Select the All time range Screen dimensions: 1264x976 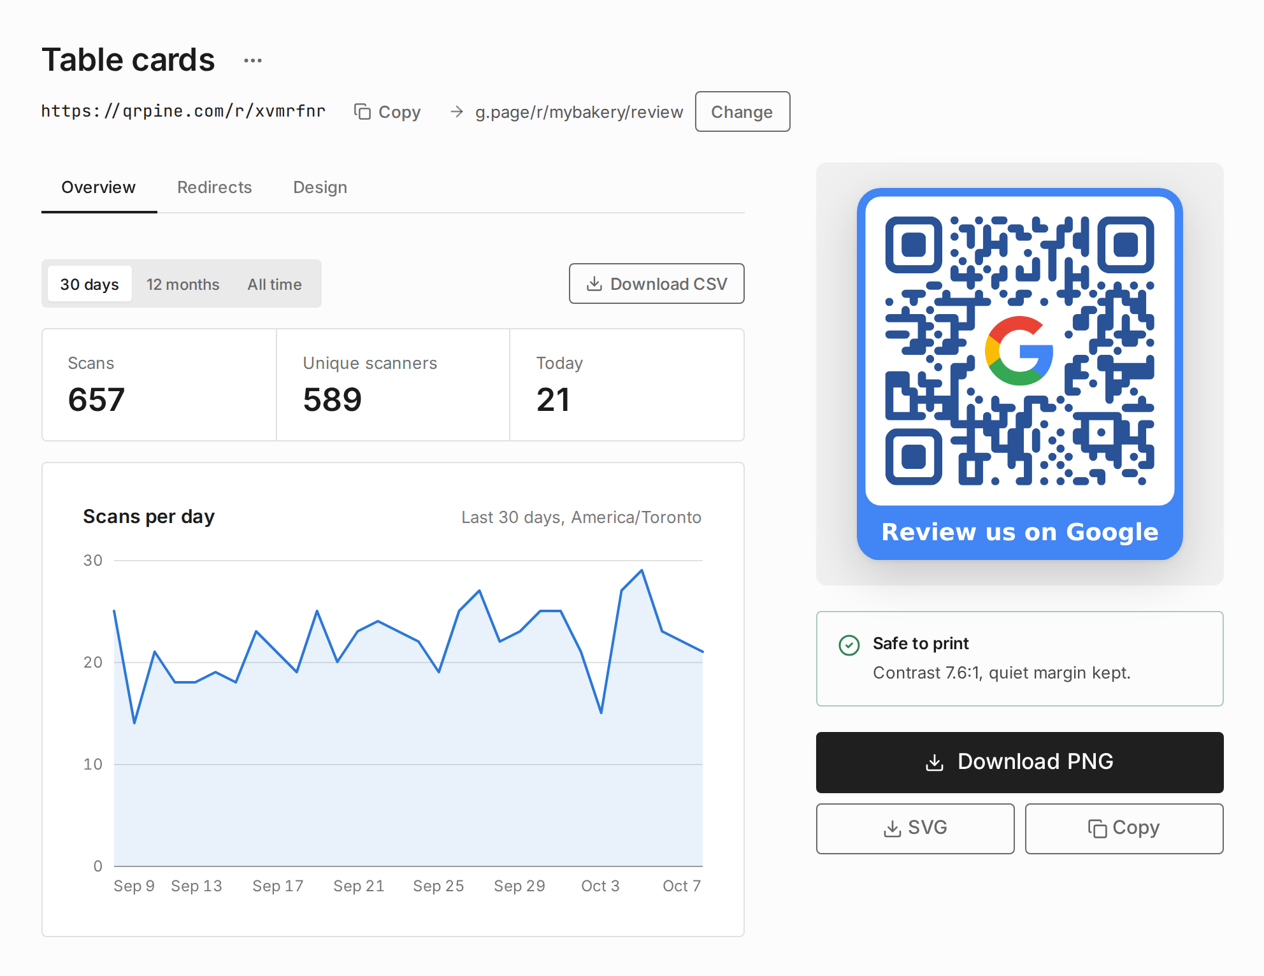tap(275, 284)
